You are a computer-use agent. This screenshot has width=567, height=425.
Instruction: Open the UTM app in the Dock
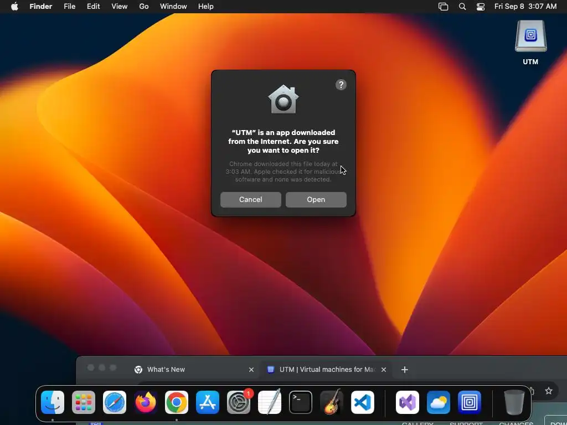coord(470,402)
